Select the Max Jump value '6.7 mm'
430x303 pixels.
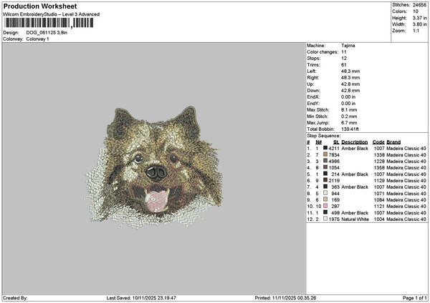click(x=349, y=123)
